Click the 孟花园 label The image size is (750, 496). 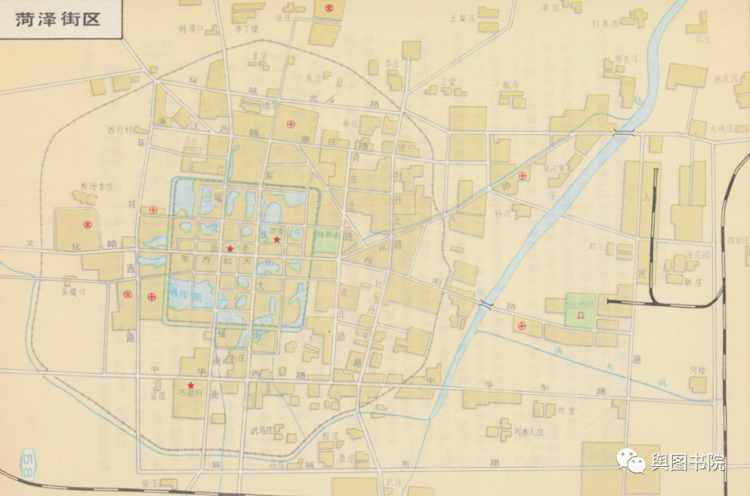click(x=698, y=255)
